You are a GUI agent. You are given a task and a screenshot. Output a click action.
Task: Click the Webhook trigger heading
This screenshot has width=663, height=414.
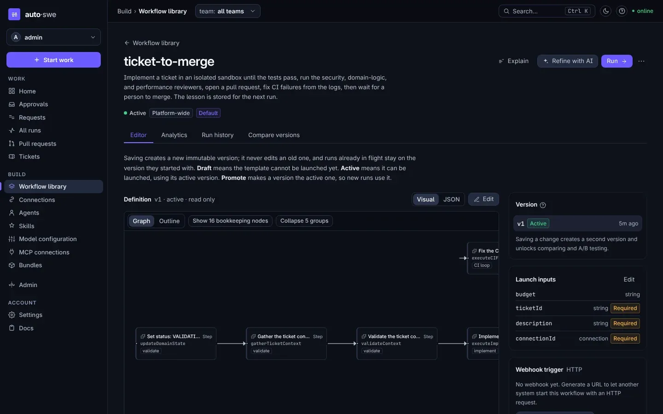pos(539,370)
